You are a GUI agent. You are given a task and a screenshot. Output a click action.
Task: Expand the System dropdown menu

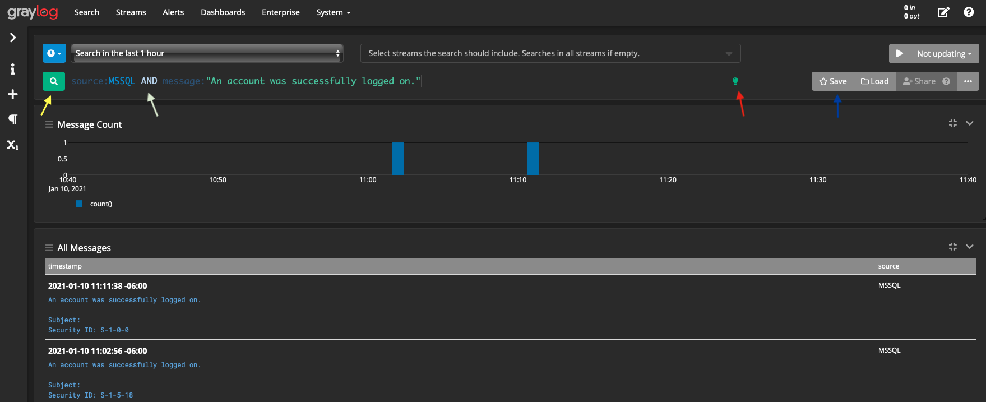point(334,12)
